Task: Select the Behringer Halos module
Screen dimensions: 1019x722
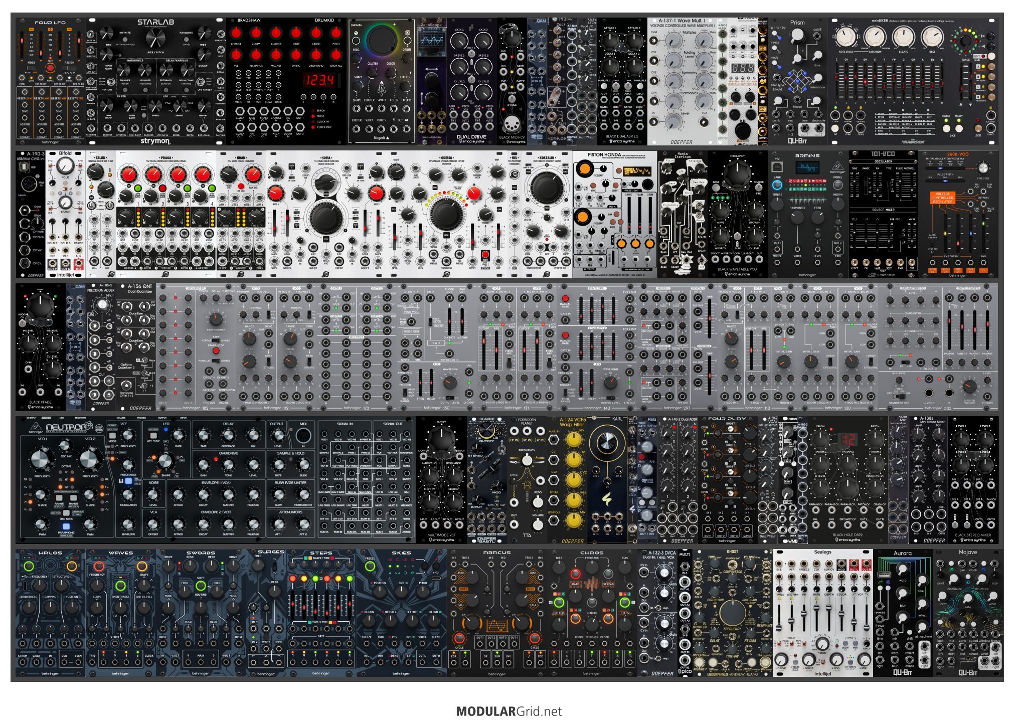Action: point(50,613)
